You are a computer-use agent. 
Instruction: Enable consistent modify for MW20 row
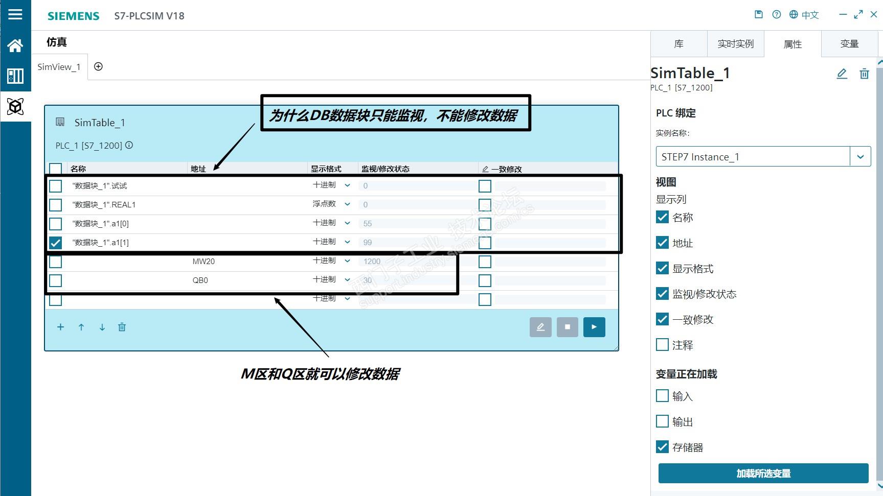tap(485, 262)
